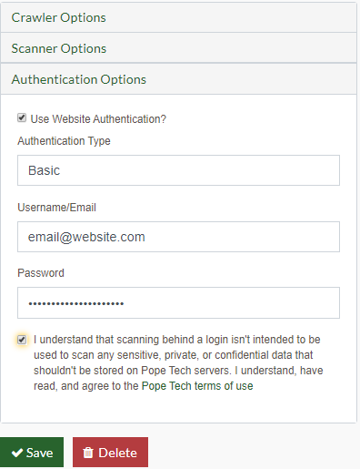Click the email@website.com text in the field

(x=86, y=237)
